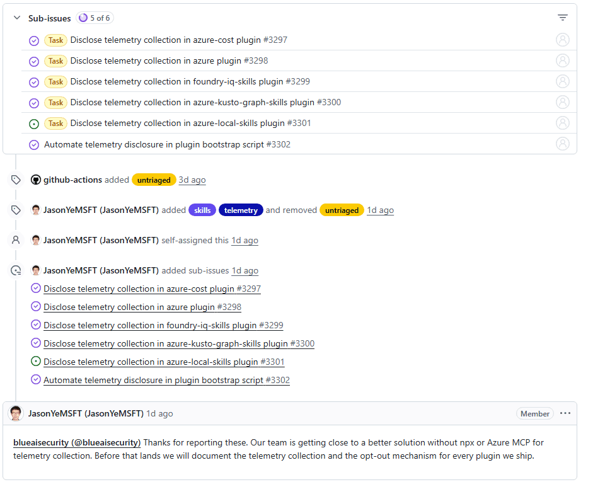Click JasonYeMSFT avatar on the comment
The image size is (605, 482).
16,413
